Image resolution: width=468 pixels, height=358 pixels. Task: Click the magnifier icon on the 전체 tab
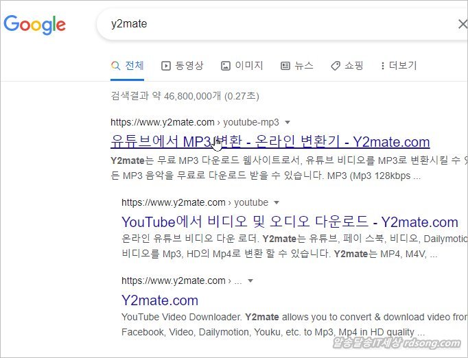coord(116,66)
